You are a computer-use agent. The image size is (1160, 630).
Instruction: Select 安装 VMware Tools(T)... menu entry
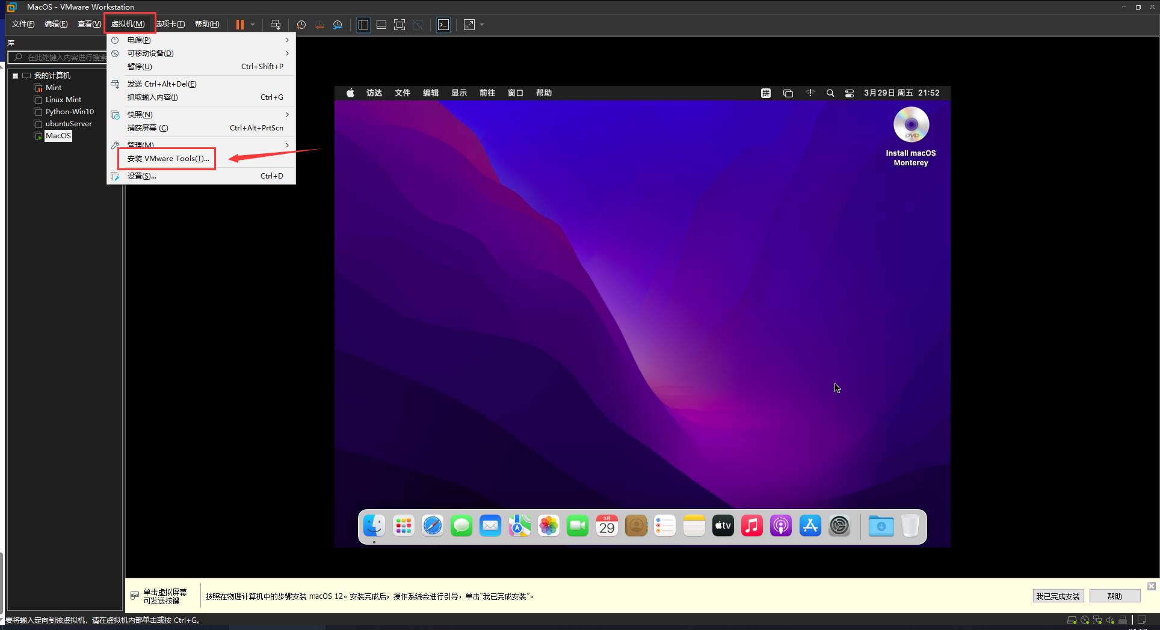pyautogui.click(x=168, y=159)
